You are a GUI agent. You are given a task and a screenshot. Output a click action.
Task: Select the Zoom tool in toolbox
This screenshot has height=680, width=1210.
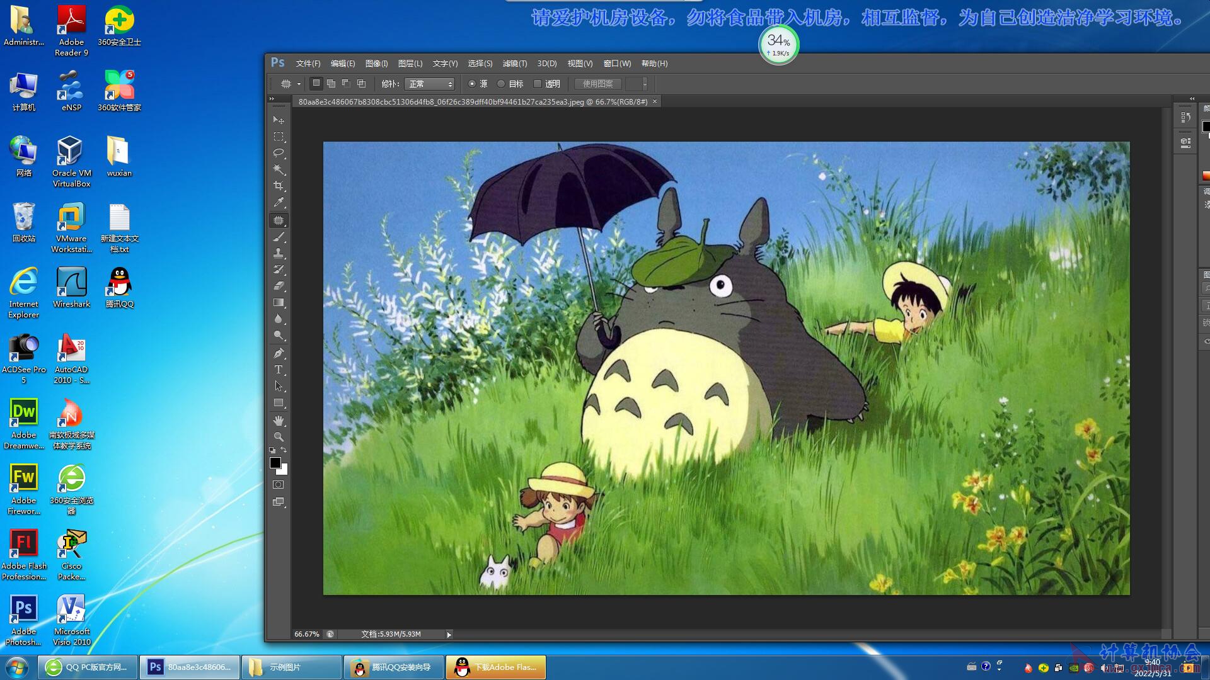279,437
